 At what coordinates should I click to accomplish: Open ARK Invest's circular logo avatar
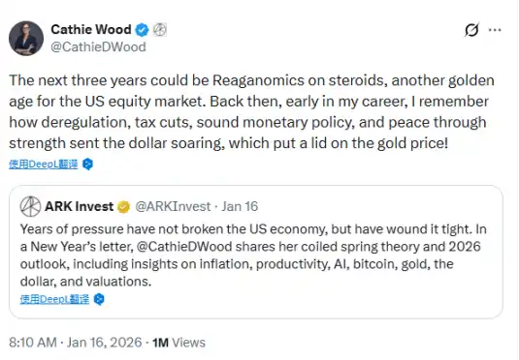[30, 206]
